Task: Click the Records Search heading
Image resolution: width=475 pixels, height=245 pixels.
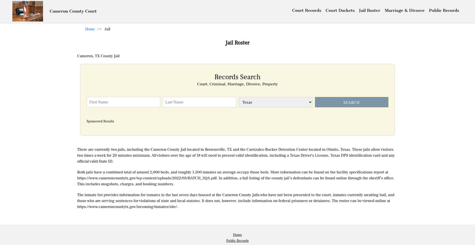Action: coord(237,77)
